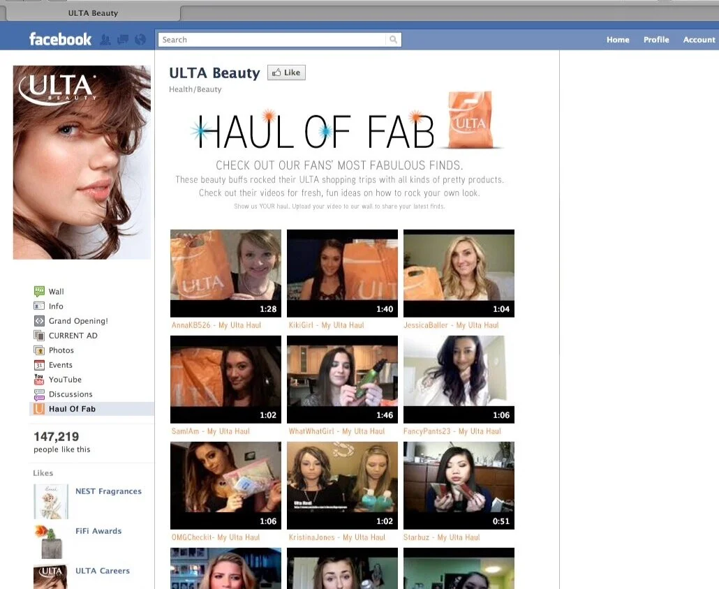Open link KristinaJones - My Ulta Haul

click(336, 537)
